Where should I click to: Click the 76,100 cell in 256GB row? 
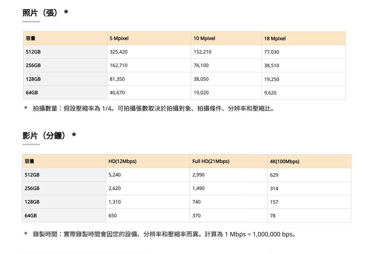201,65
